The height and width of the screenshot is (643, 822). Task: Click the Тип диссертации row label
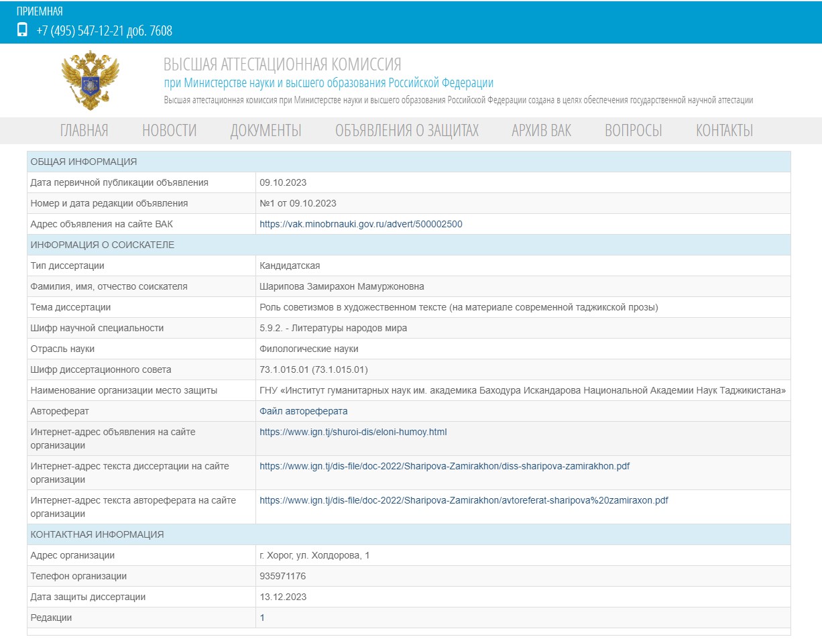67,266
